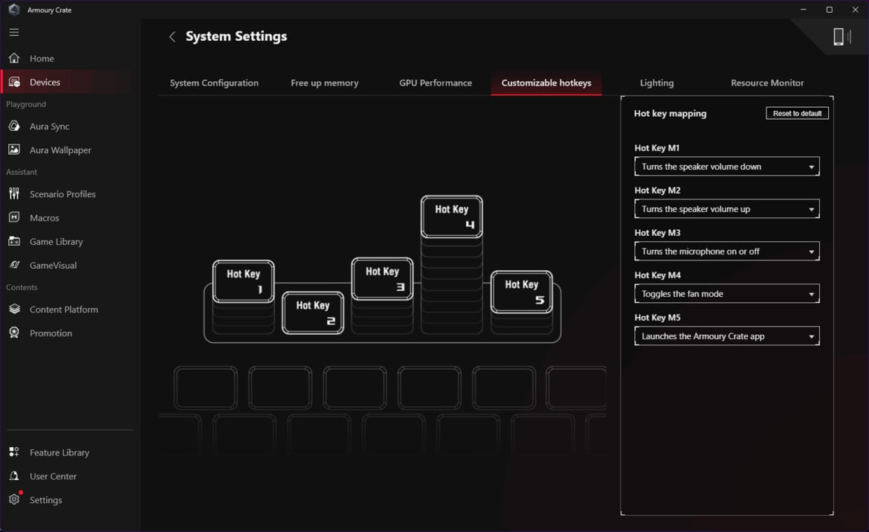This screenshot has width=869, height=532.
Task: Click the Armoury Crate logo in title bar
Action: coord(14,10)
